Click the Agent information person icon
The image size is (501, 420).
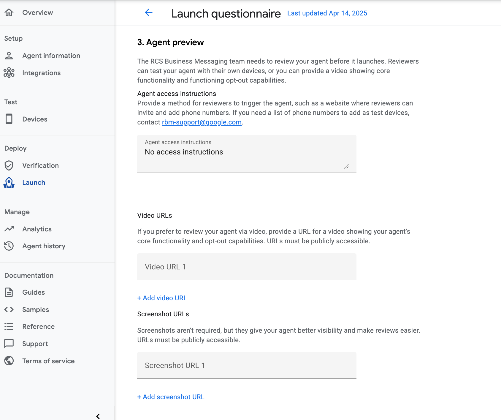point(9,56)
